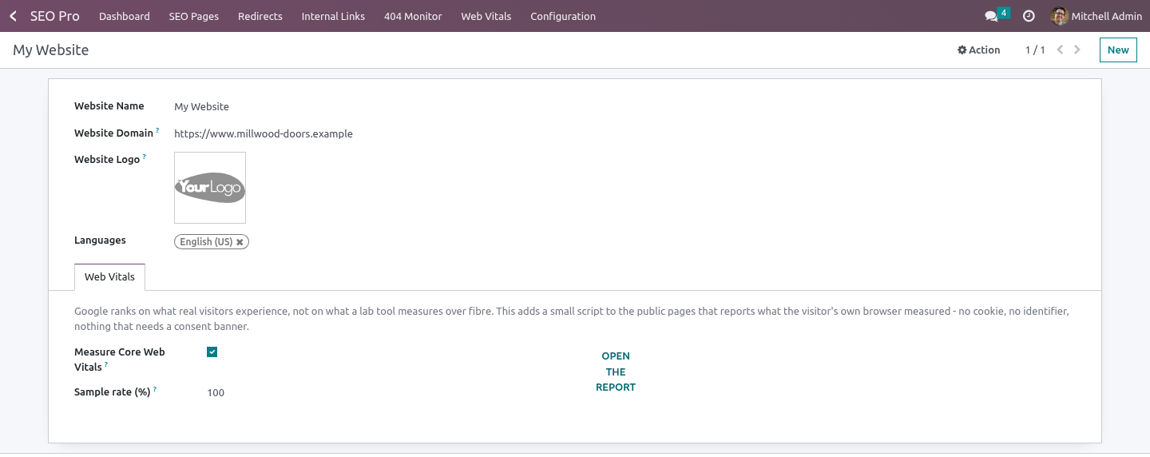Click the 1 / 1 pager counter
This screenshot has height=457, width=1150.
(x=1035, y=50)
